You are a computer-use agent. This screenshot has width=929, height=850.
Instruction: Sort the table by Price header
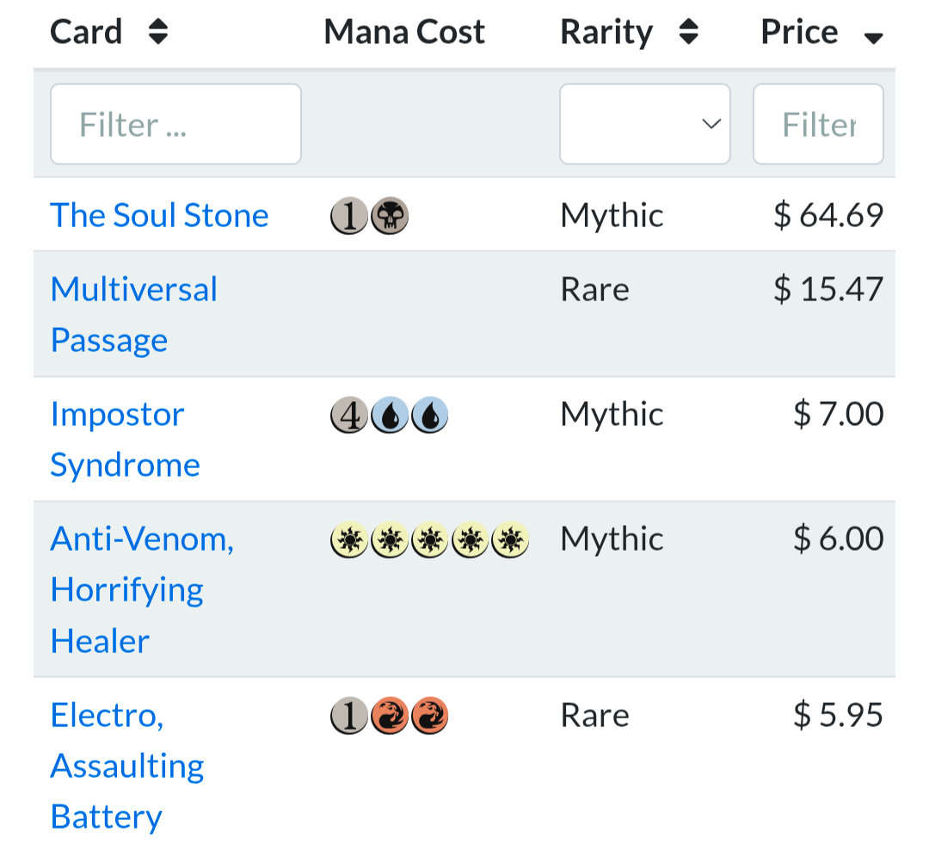click(x=799, y=33)
